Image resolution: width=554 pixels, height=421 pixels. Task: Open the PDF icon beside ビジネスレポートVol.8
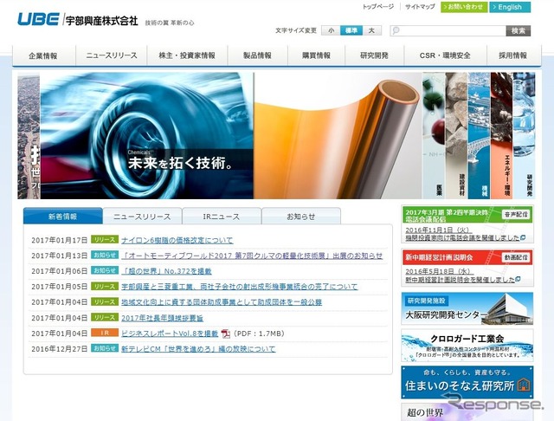pyautogui.click(x=225, y=334)
